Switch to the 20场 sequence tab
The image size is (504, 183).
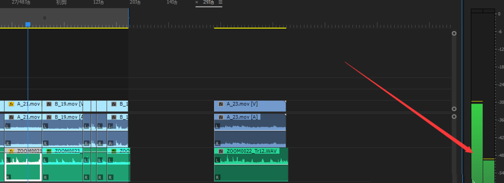135,2
